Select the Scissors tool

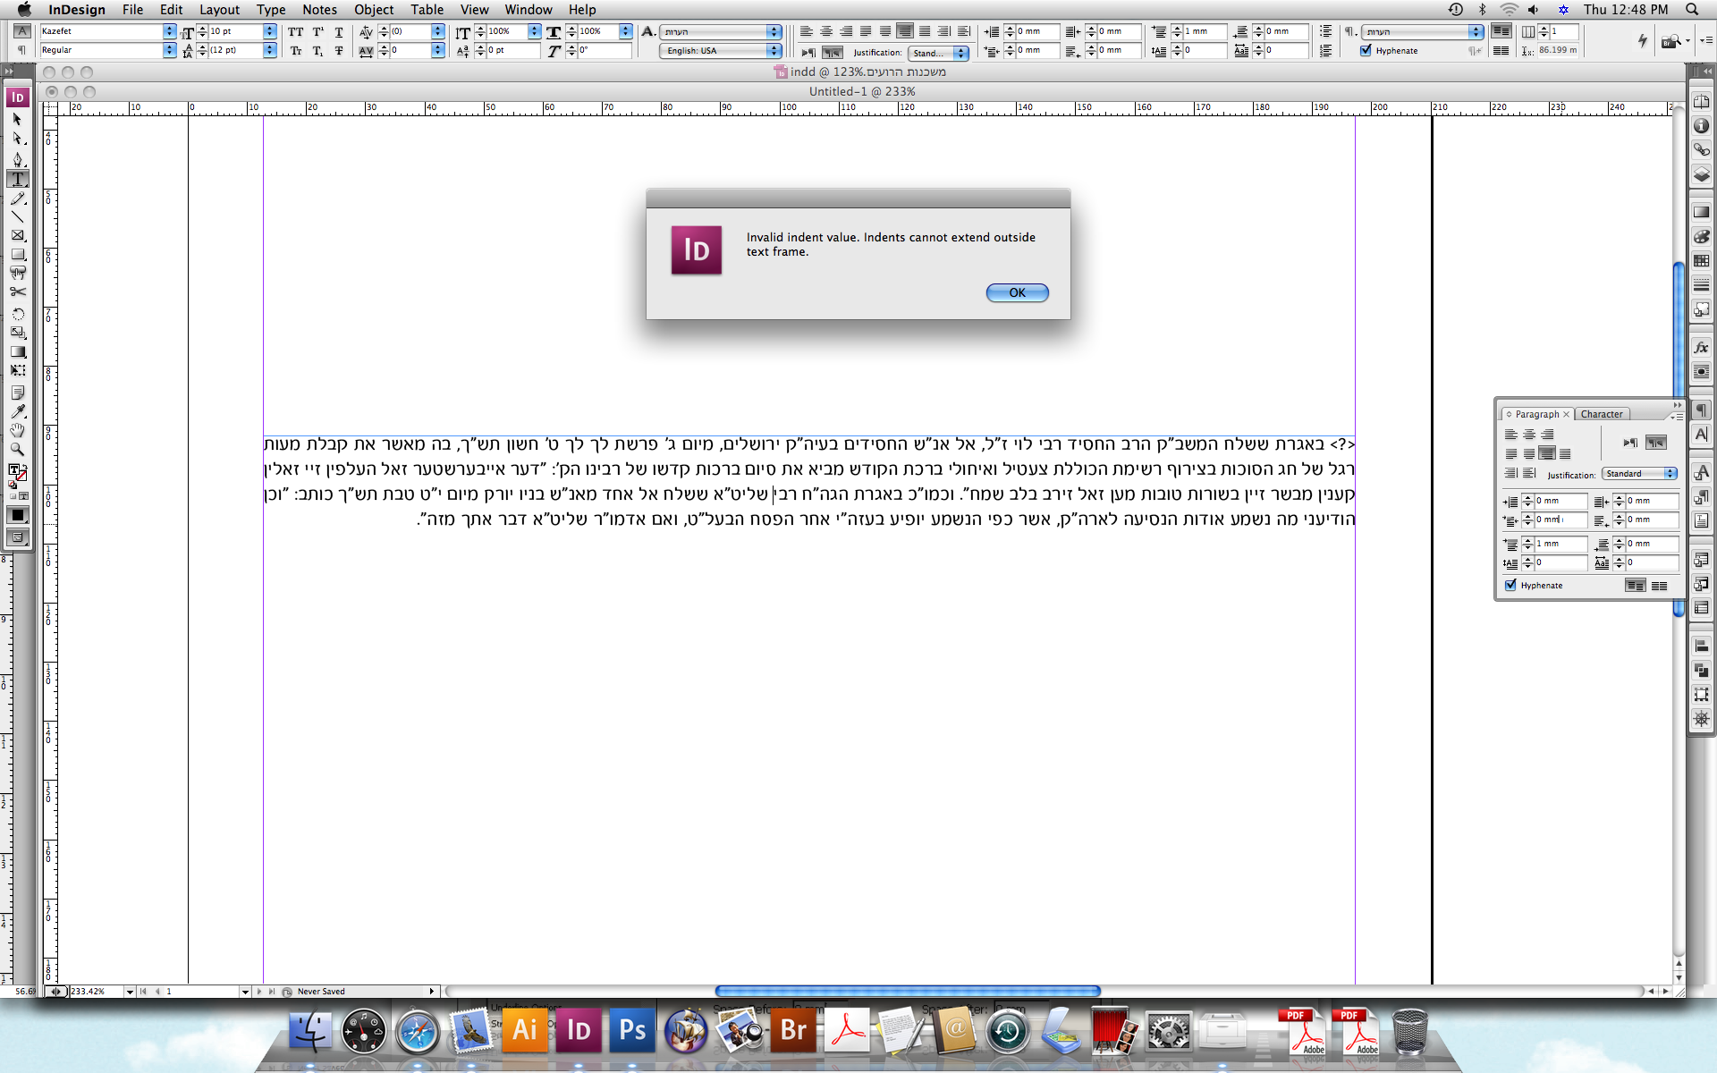18,291
